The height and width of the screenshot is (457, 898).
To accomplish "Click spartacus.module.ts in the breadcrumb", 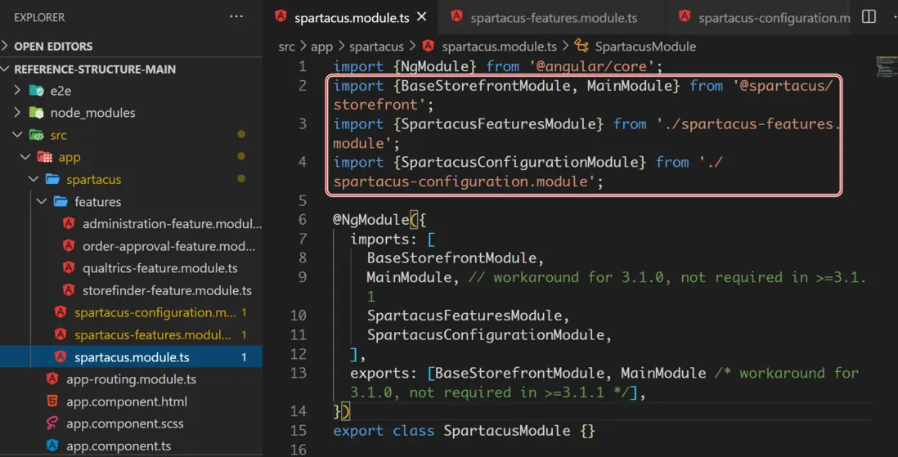I will click(x=499, y=47).
